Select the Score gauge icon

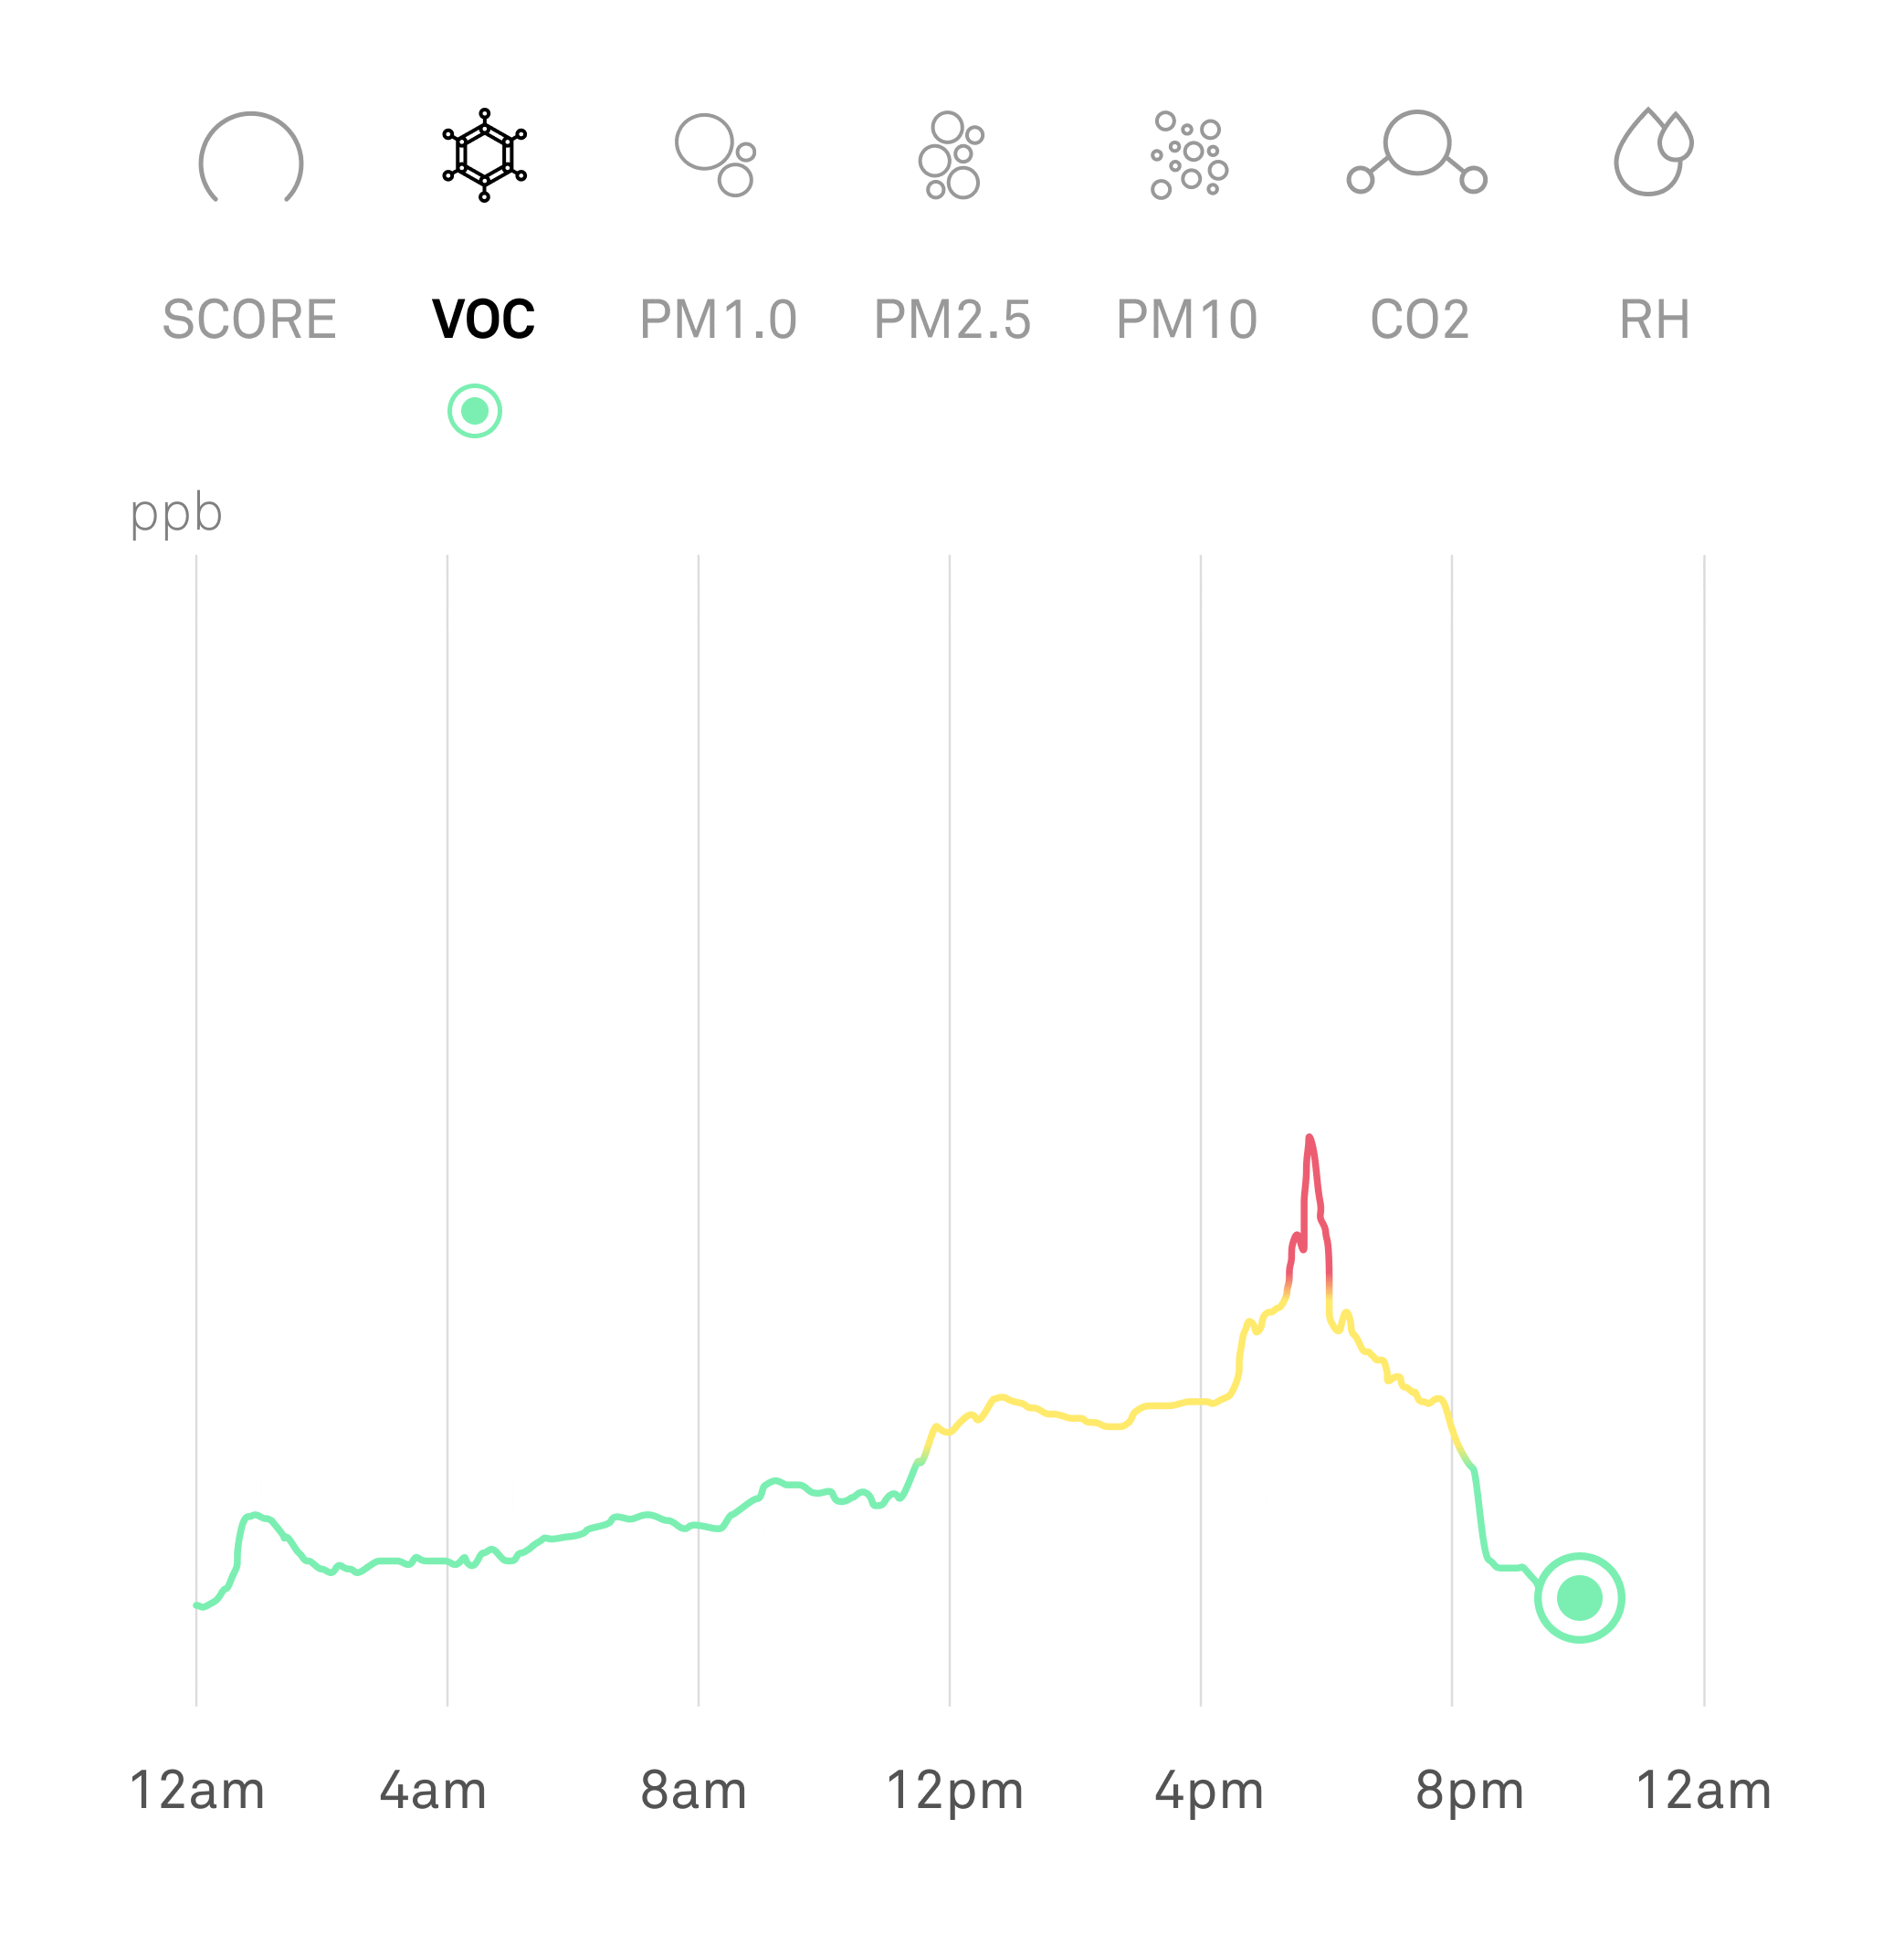(251, 157)
